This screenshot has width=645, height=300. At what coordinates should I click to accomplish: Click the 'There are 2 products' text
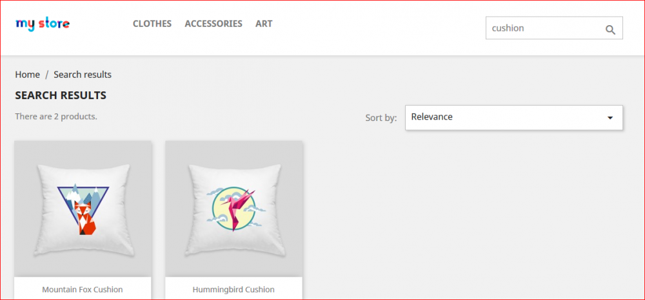[x=56, y=117]
